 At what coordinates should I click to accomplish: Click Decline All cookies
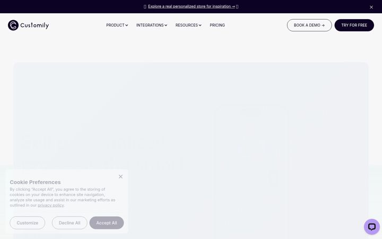tap(70, 223)
